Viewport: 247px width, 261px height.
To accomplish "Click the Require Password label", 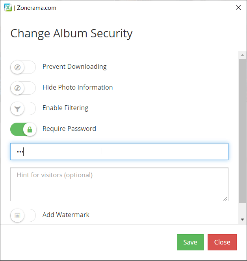I will (x=69, y=129).
